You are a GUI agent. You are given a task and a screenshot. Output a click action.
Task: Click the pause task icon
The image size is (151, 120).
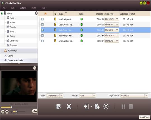tap(123, 107)
